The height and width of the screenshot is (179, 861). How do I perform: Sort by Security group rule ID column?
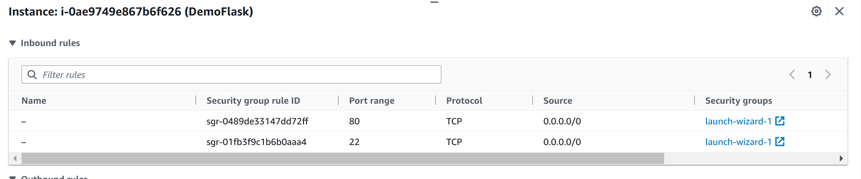(253, 101)
